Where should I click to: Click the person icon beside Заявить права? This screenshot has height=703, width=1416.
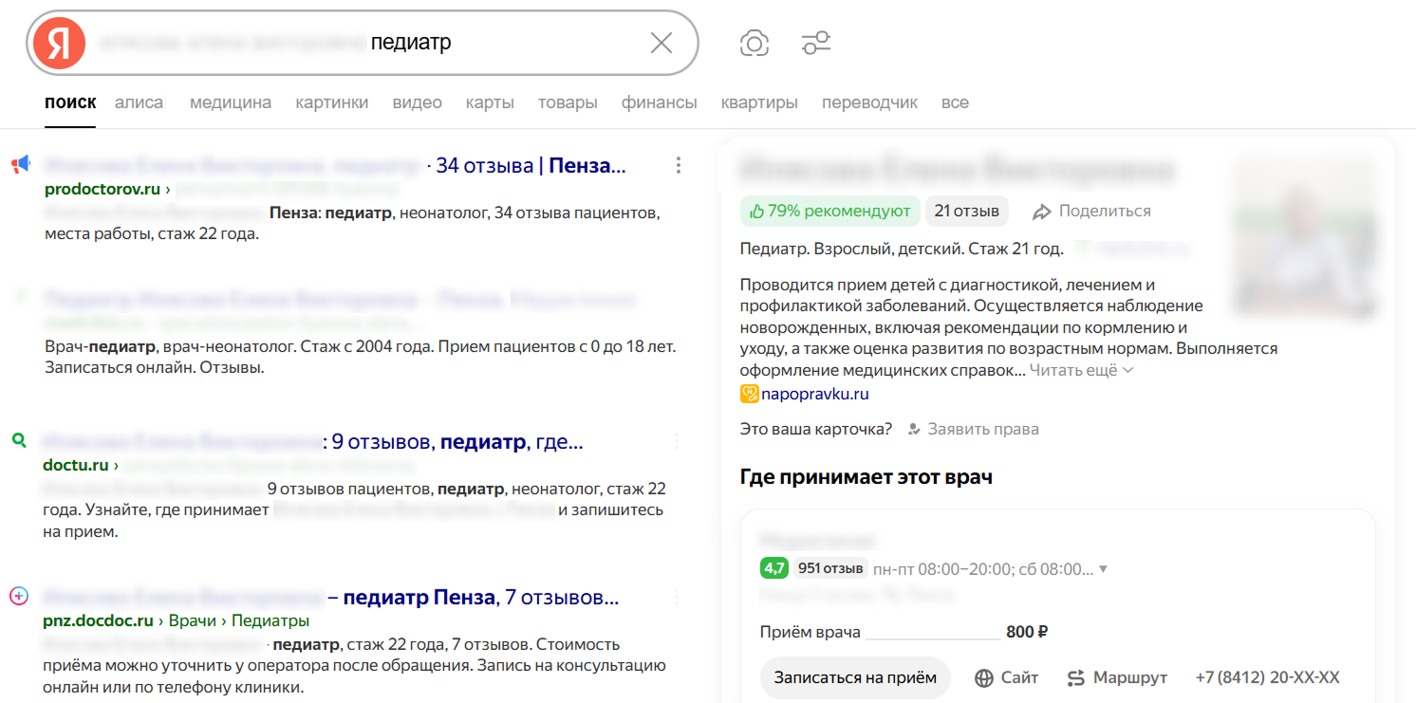(x=914, y=430)
